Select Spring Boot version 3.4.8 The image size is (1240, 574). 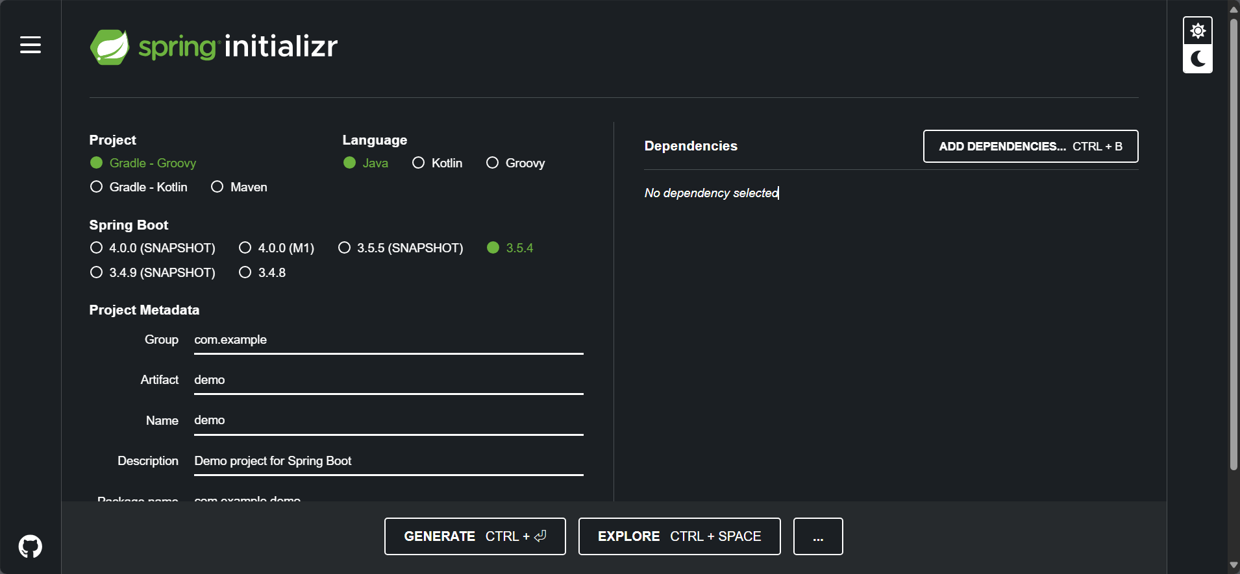[x=262, y=272]
